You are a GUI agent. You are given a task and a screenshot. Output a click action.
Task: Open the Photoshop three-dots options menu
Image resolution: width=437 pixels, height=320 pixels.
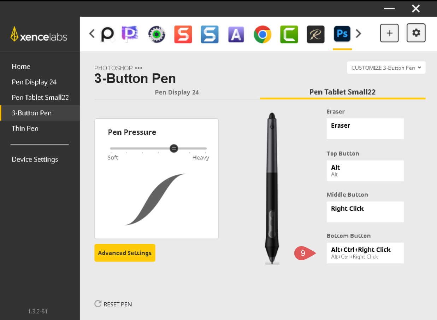[138, 68]
